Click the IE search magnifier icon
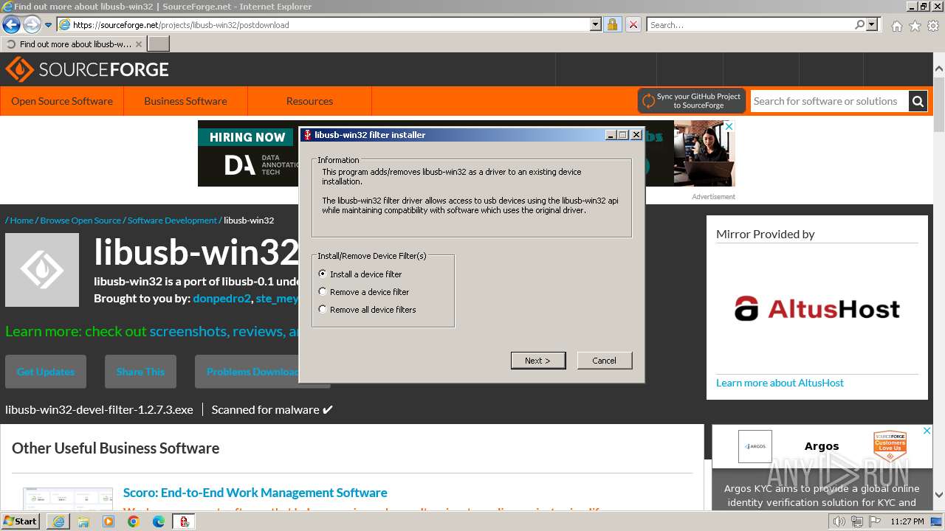This screenshot has width=945, height=531. pos(859,24)
